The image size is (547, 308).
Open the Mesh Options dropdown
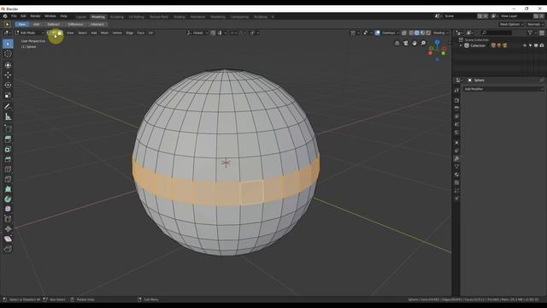(511, 25)
